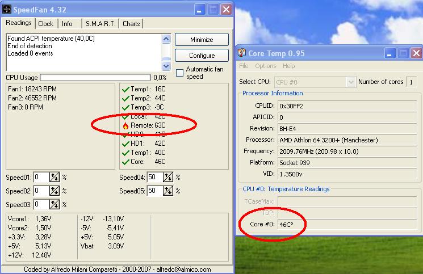The height and width of the screenshot is (274, 423).
Task: Click the -5V: -5,41V reading
Action: point(102,228)
